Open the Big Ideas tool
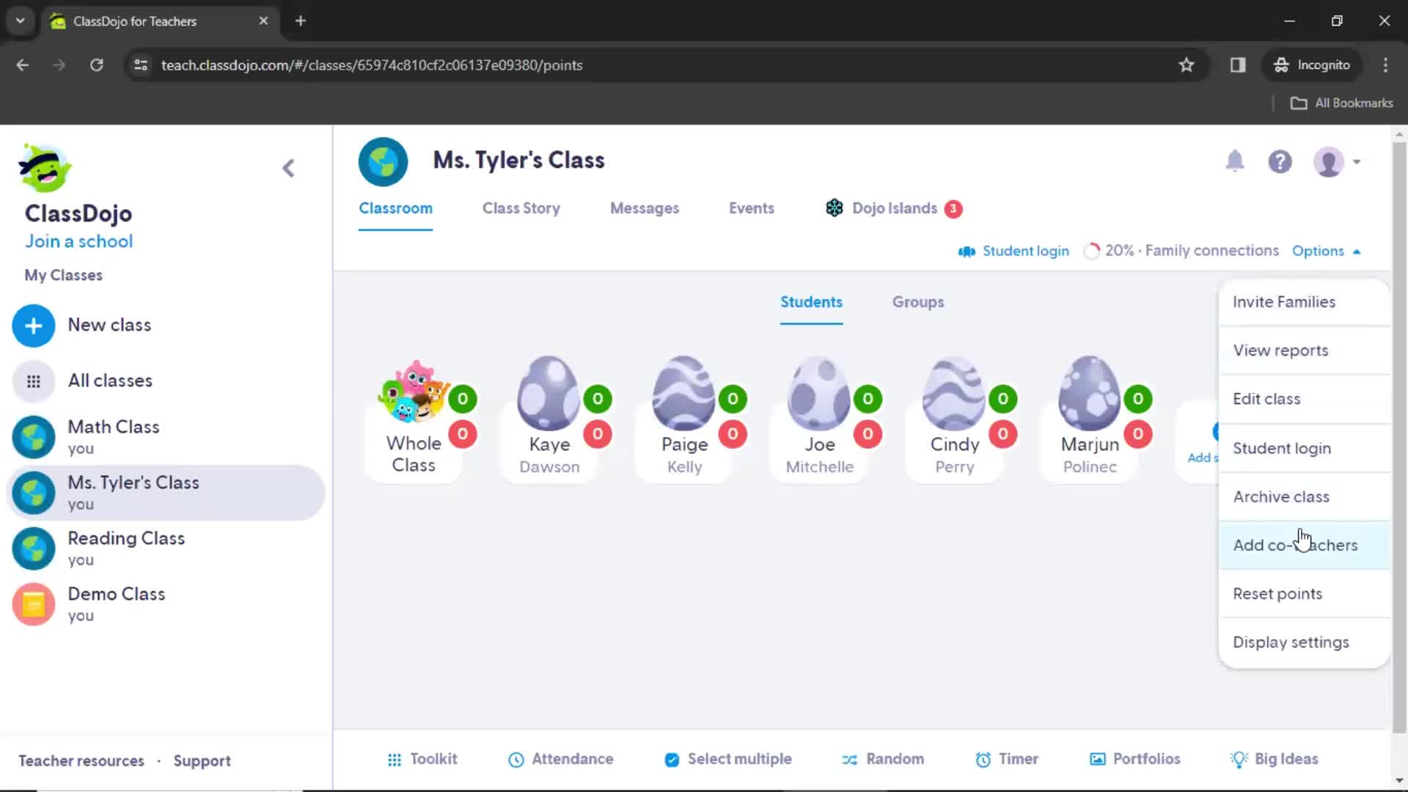Image resolution: width=1408 pixels, height=792 pixels. coord(1275,759)
